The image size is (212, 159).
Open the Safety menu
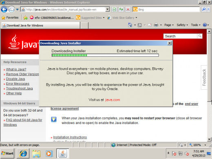click(182, 25)
